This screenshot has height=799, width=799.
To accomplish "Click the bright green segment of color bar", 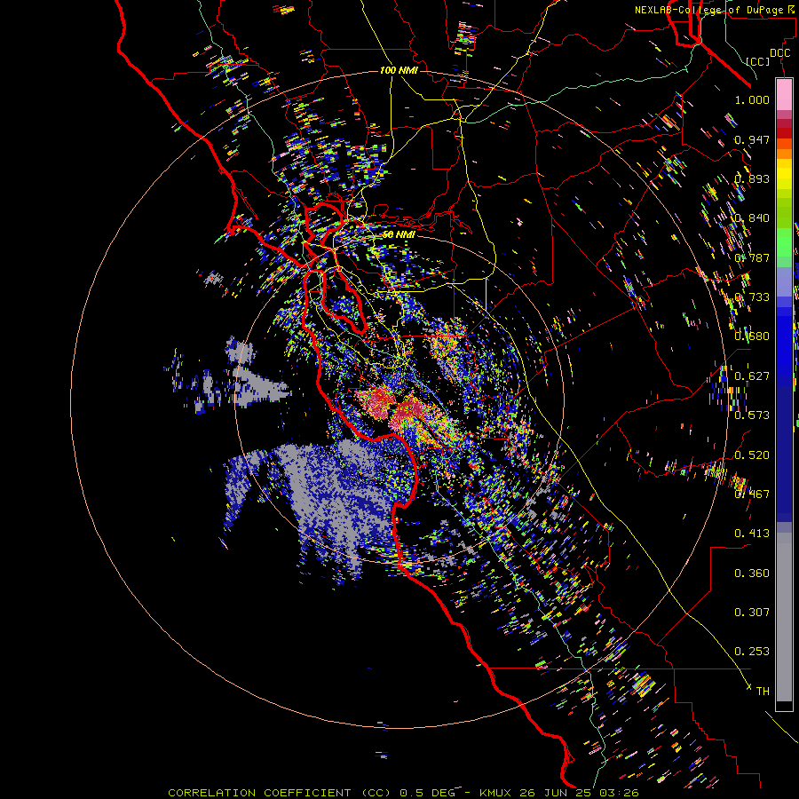I will click(784, 242).
